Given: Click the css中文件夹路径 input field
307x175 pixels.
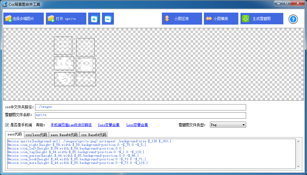Looking at the screenshot, I should (x=140, y=107).
